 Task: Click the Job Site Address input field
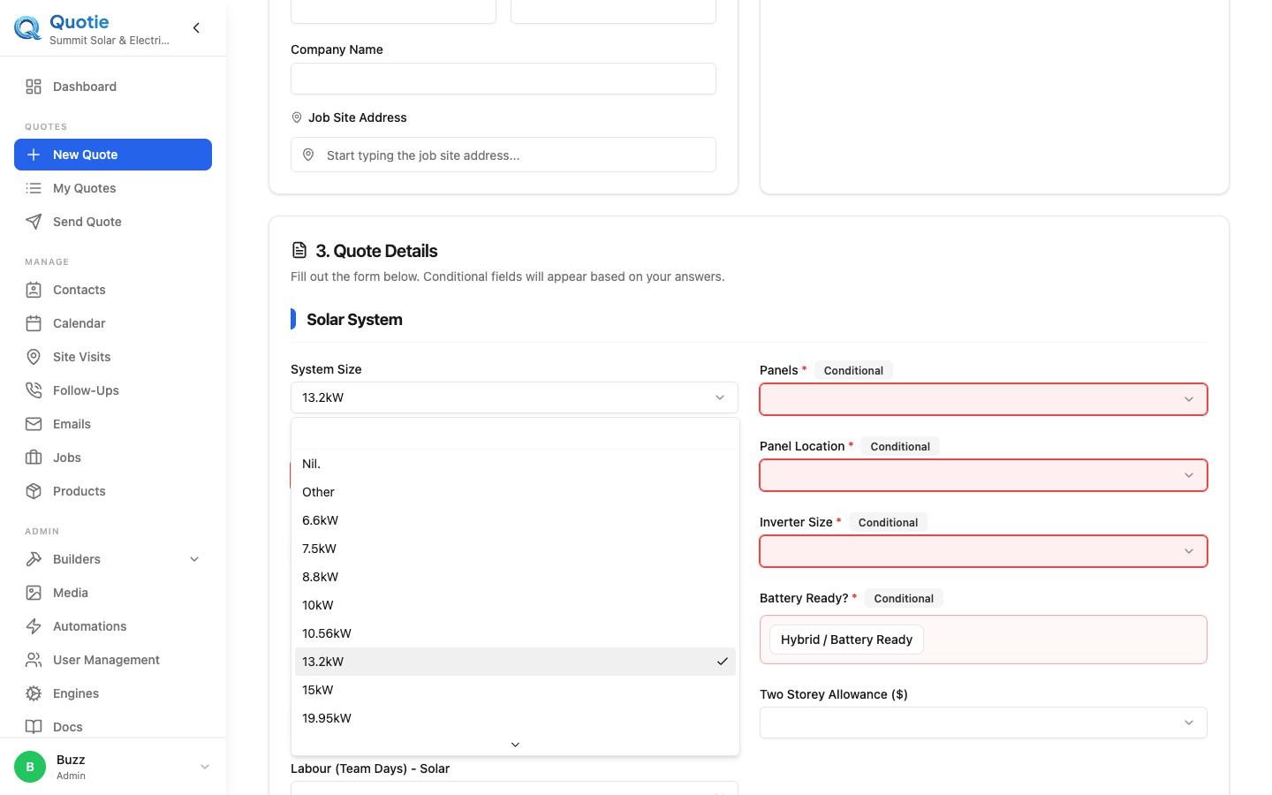(x=503, y=155)
